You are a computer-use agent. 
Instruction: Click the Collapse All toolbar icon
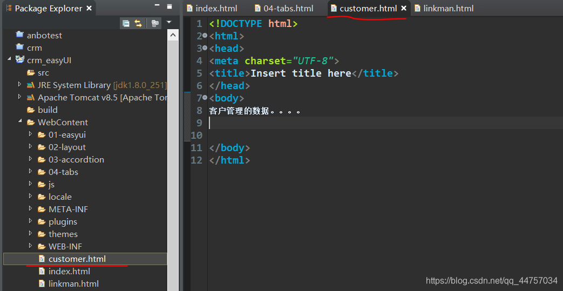[x=126, y=23]
